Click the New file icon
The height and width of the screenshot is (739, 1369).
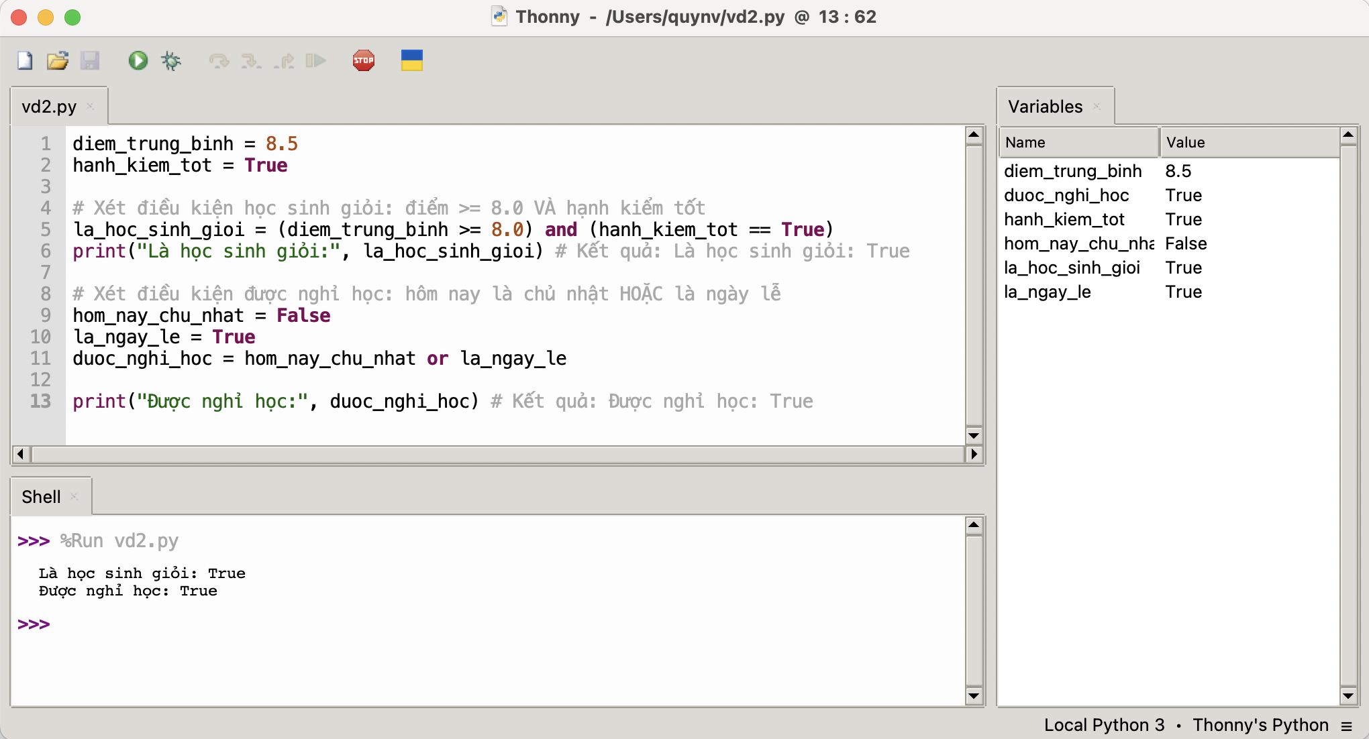tap(25, 61)
